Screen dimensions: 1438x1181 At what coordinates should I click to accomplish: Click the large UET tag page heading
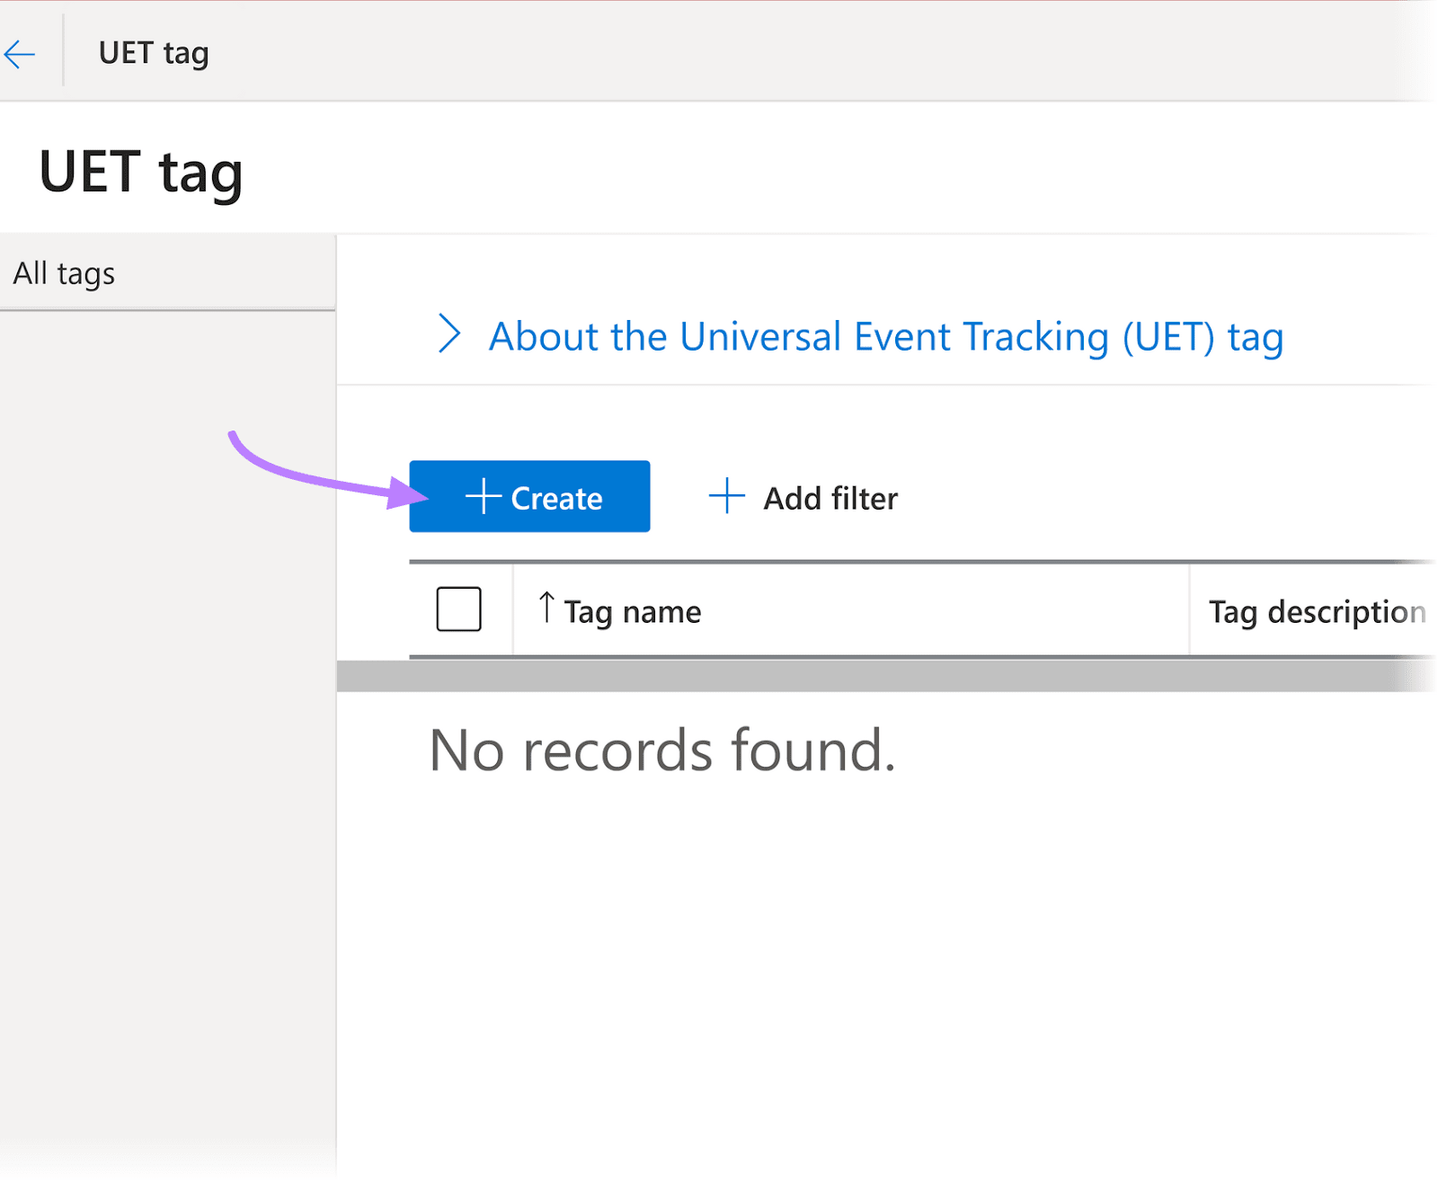[x=141, y=172]
